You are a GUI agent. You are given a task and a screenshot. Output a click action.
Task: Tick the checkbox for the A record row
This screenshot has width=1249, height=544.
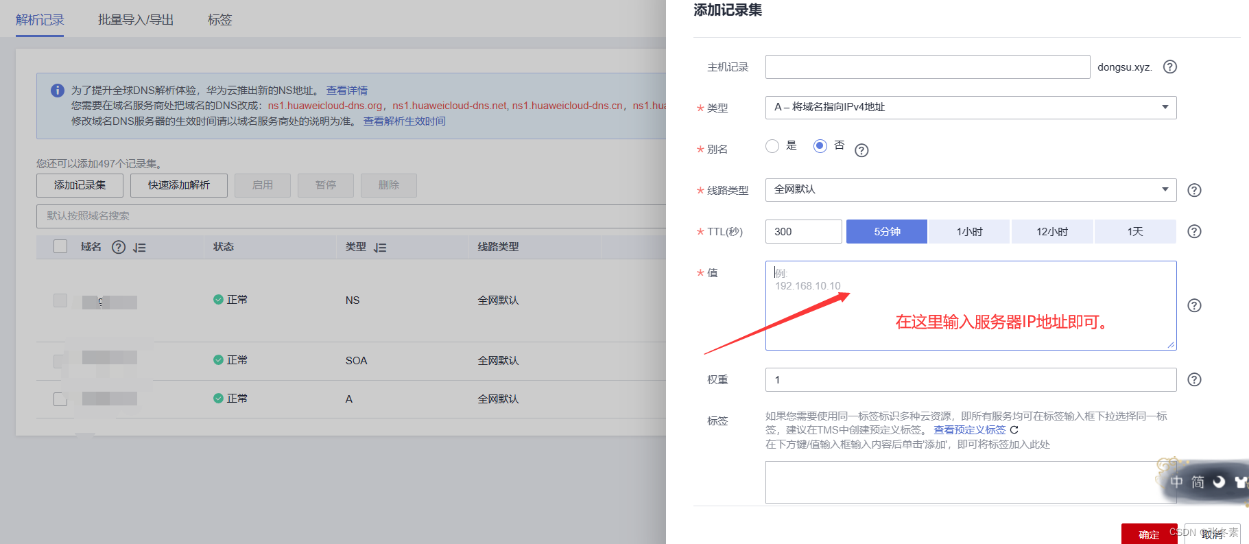point(60,399)
